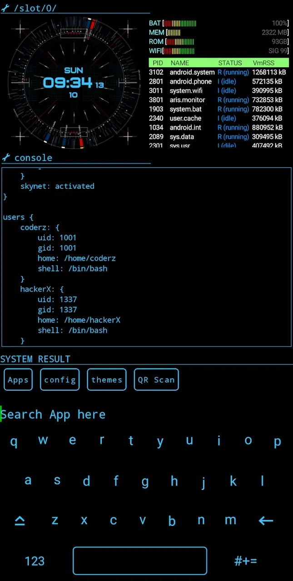Click the 100% battery value
This screenshot has width=293, height=581.
point(280,23)
